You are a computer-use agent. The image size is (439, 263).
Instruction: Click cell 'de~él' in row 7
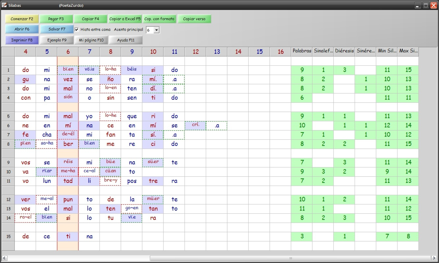click(x=68, y=135)
